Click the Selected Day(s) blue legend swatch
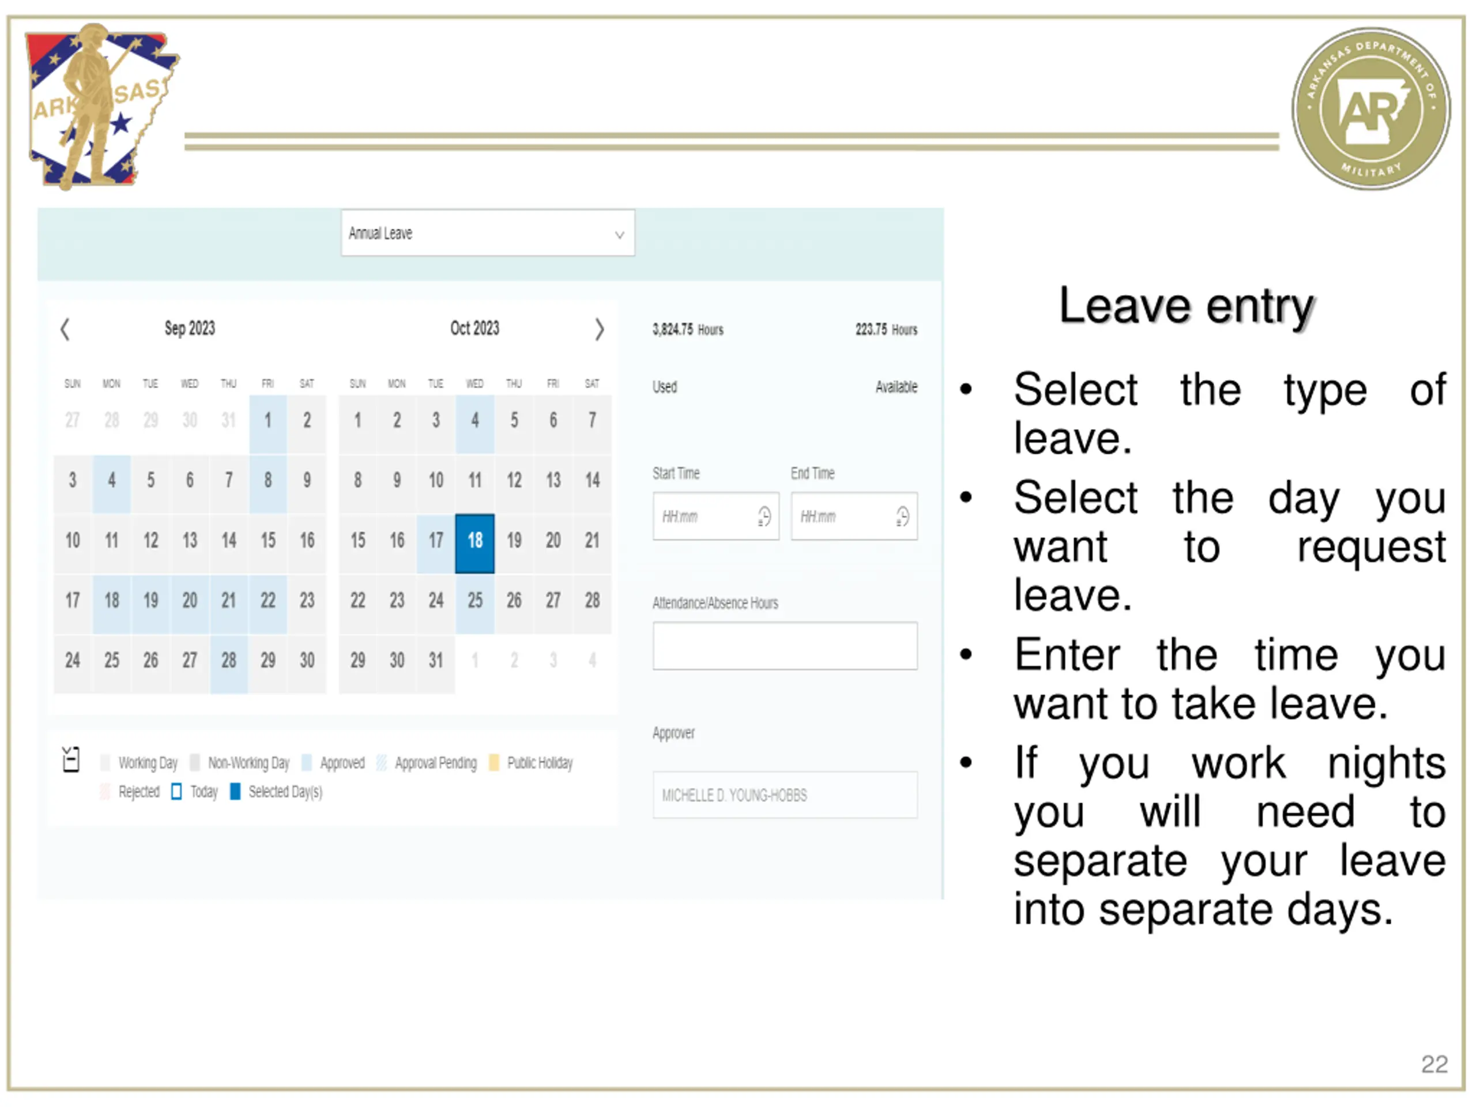 pyautogui.click(x=235, y=792)
